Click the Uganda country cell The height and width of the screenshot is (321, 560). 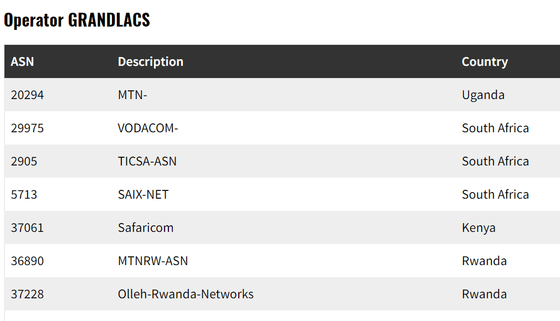(483, 95)
